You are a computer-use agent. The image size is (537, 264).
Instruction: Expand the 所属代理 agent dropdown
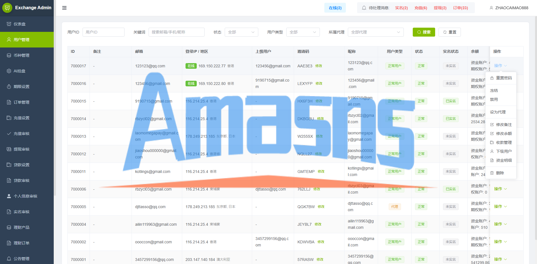(x=376, y=32)
